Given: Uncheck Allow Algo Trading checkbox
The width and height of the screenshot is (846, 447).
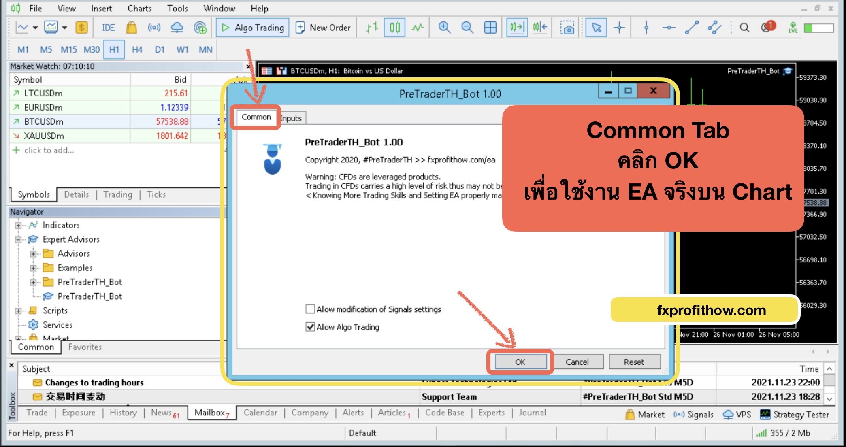Looking at the screenshot, I should tap(310, 327).
